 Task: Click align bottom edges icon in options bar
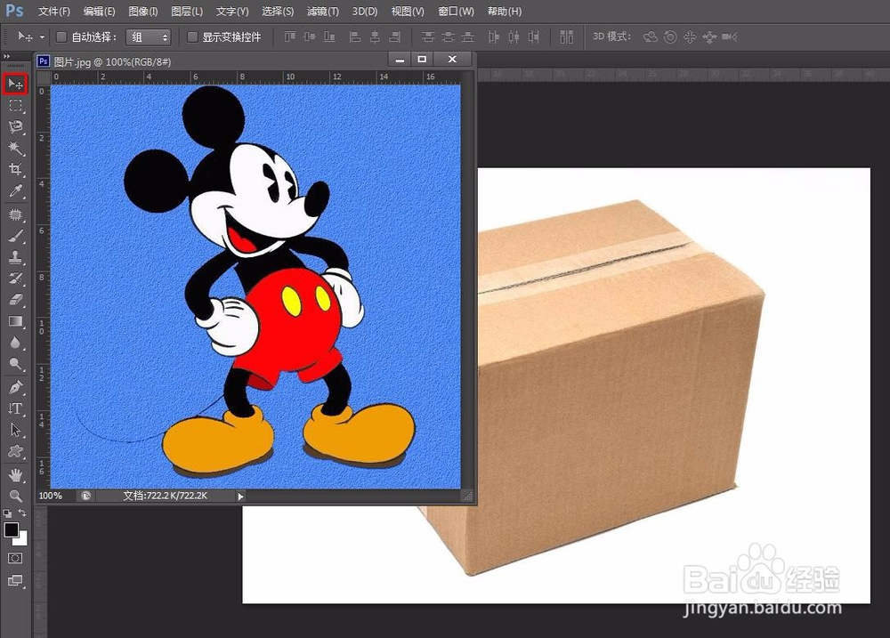pyautogui.click(x=329, y=36)
